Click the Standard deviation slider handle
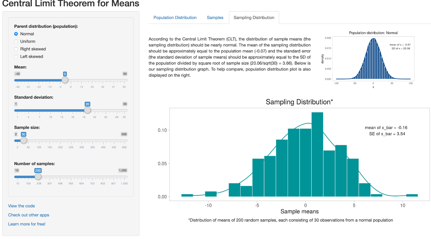Image resolution: width=431 pixels, height=239 pixels. coord(87,110)
